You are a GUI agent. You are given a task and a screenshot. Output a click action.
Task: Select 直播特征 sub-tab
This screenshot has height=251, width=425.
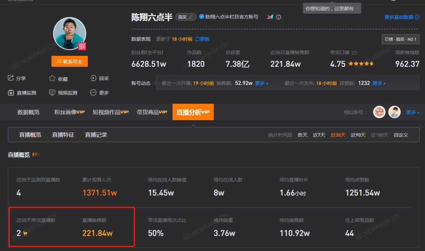(63, 135)
